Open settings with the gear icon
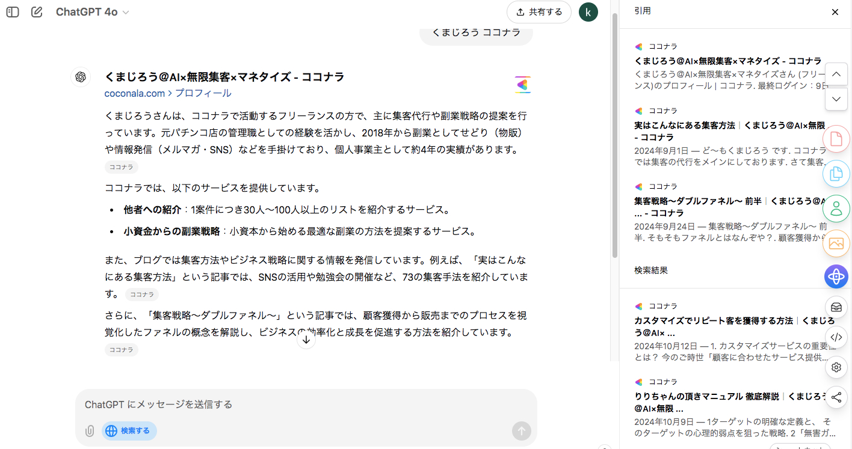 tap(836, 367)
